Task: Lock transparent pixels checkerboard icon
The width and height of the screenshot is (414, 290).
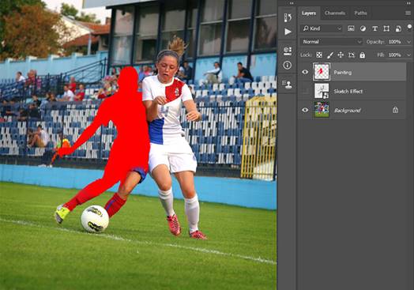Action: [319, 55]
